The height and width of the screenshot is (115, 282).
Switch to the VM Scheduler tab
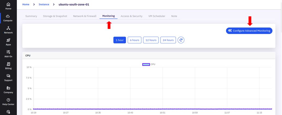(x=157, y=16)
